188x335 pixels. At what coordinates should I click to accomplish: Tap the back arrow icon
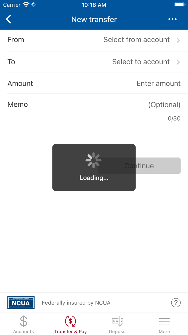(9, 19)
